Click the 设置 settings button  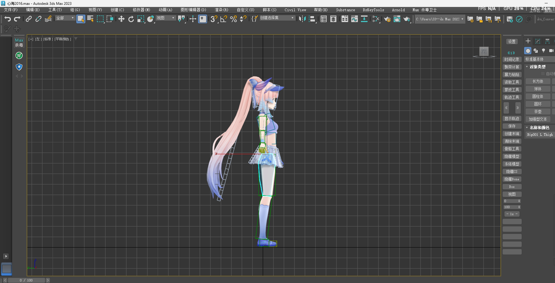(512, 42)
